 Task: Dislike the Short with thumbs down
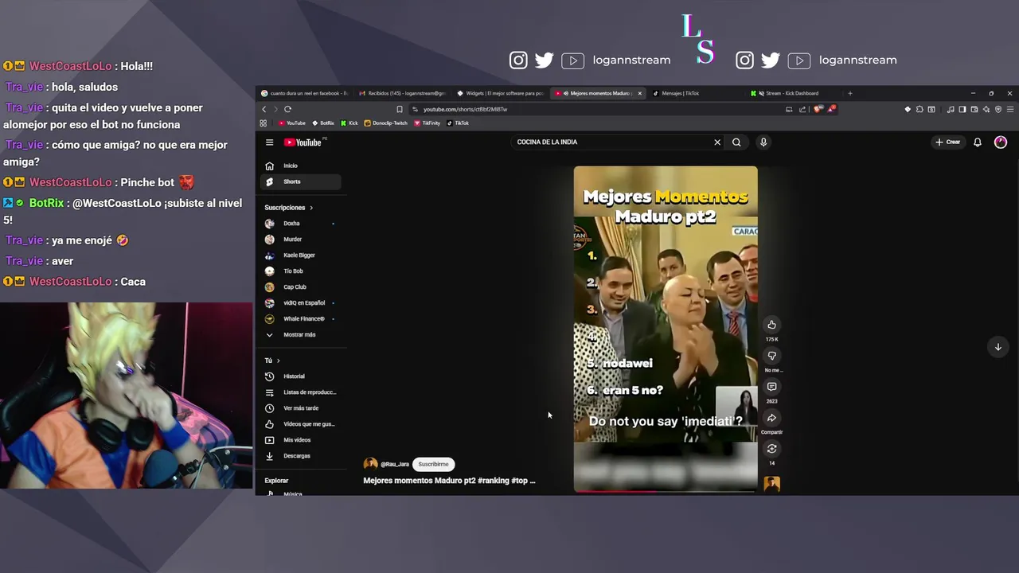pyautogui.click(x=771, y=356)
